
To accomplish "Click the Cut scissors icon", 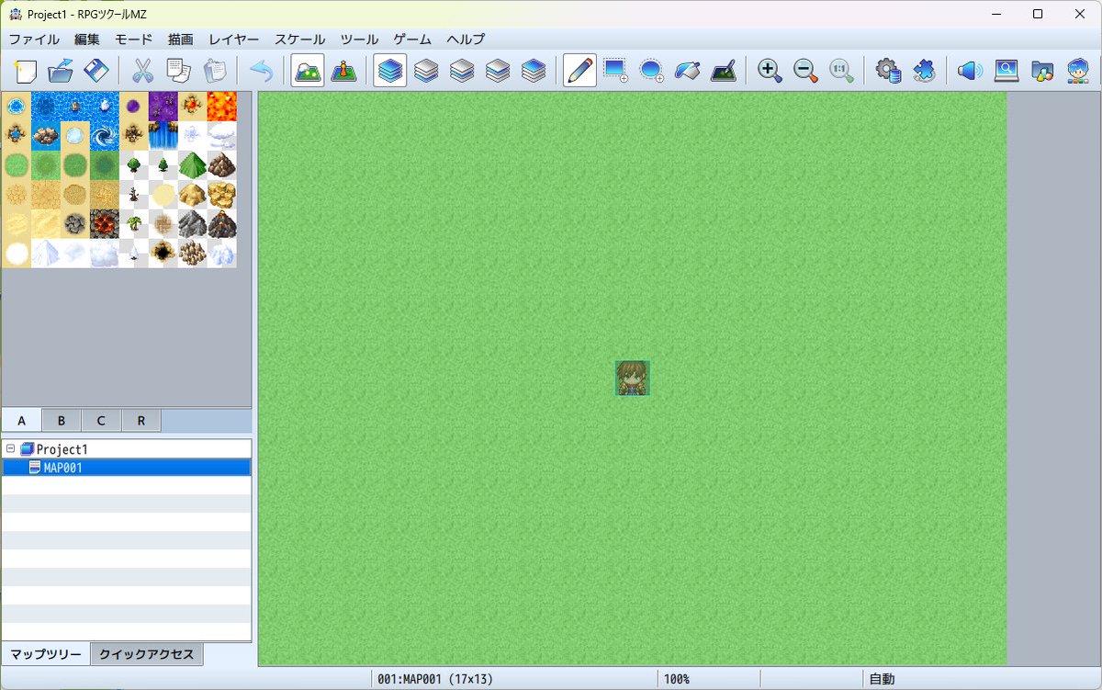I will tap(143, 71).
